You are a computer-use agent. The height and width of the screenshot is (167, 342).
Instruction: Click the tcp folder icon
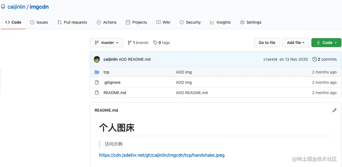pyautogui.click(x=97, y=72)
